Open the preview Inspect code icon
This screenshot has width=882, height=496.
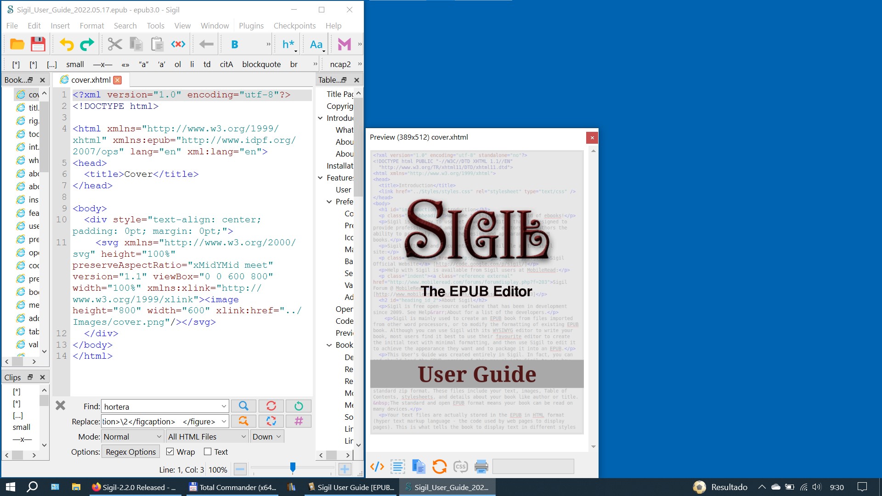377,467
